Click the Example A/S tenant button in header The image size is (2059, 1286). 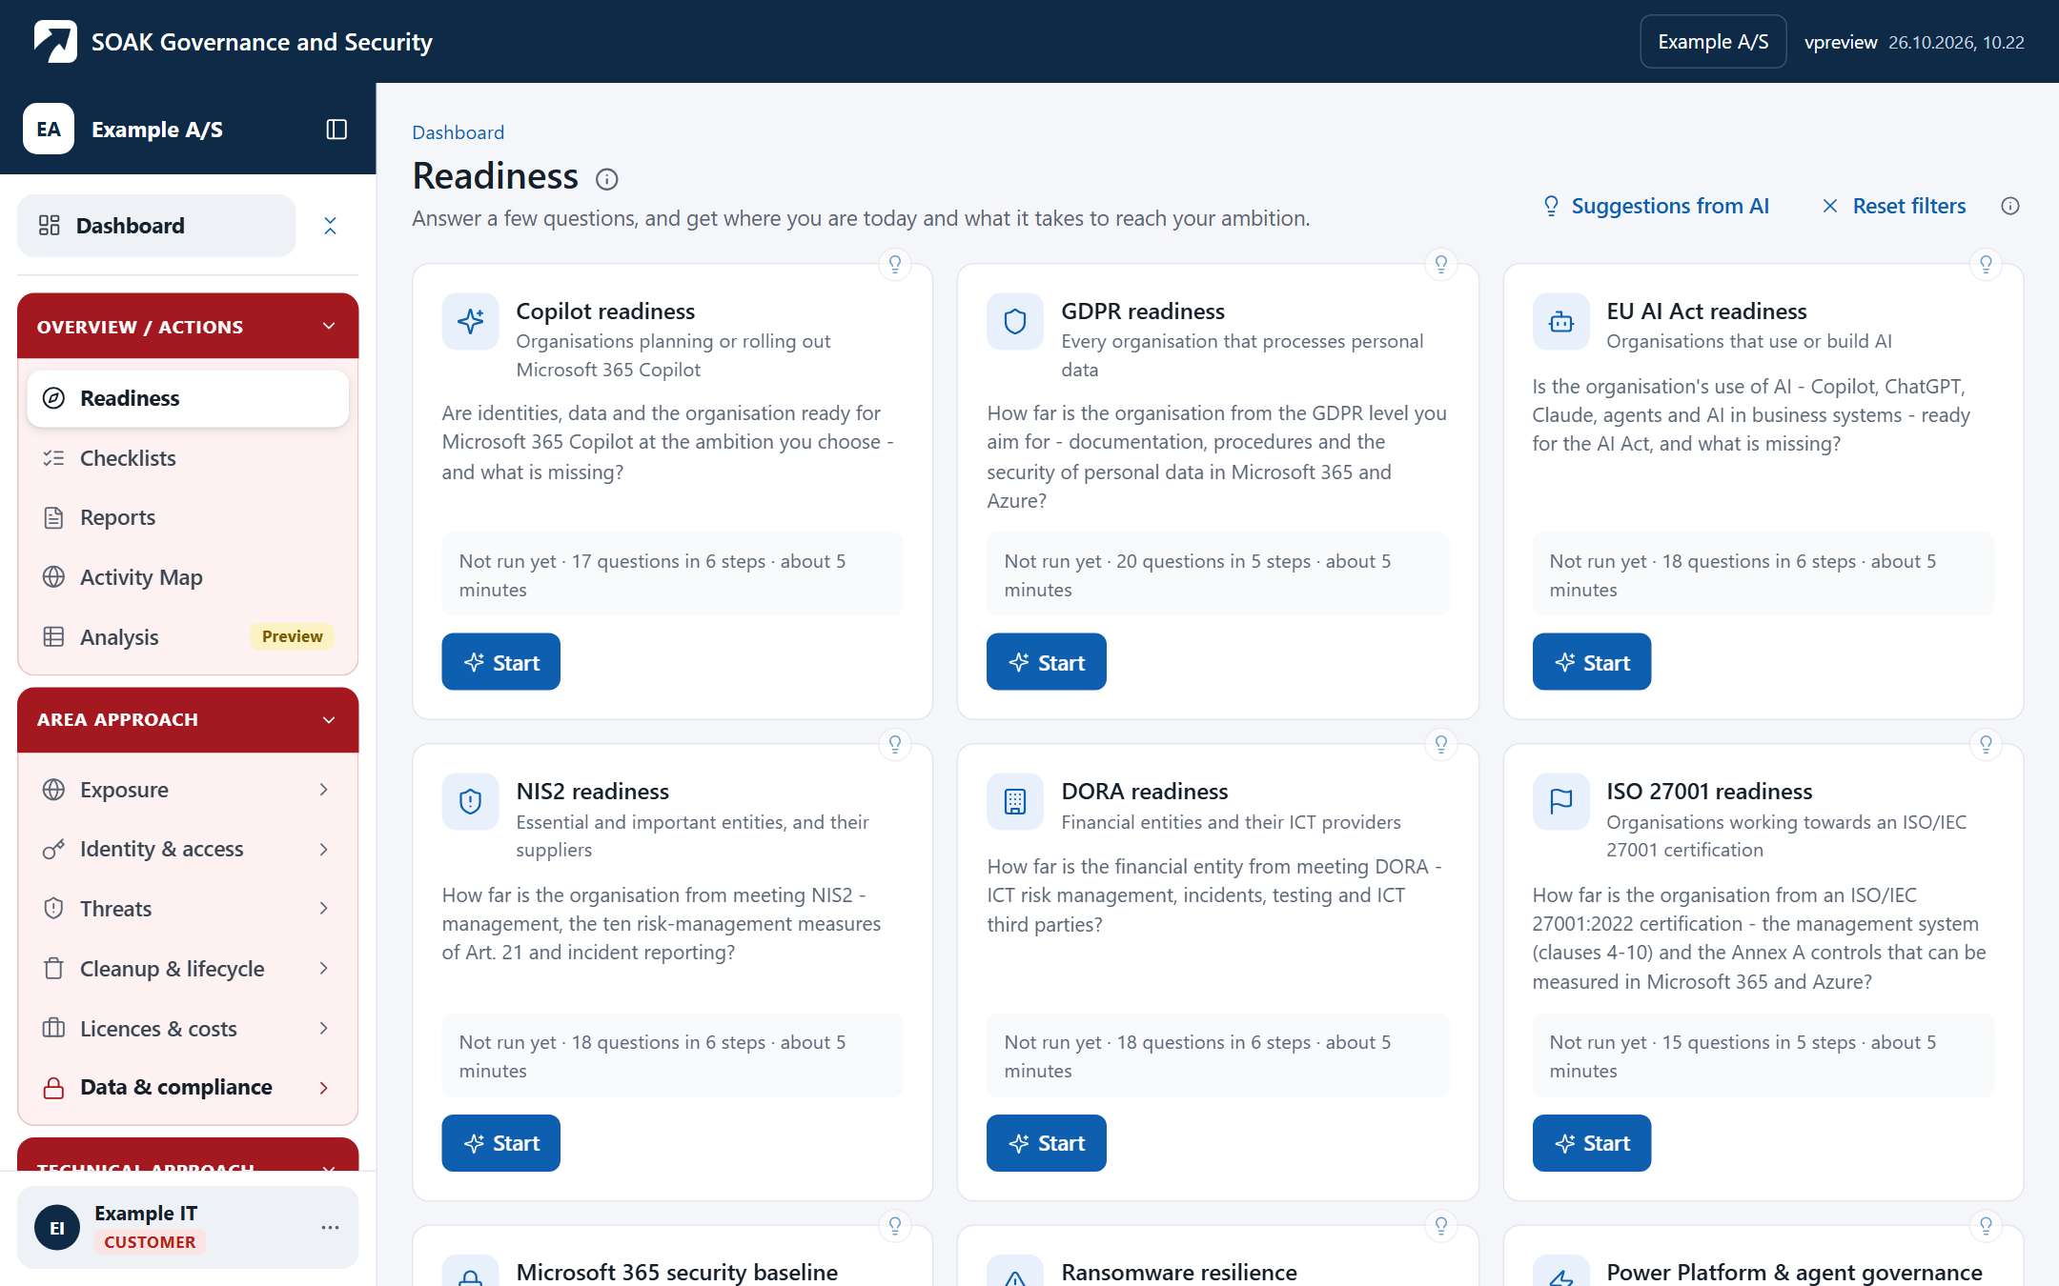pos(1713,42)
